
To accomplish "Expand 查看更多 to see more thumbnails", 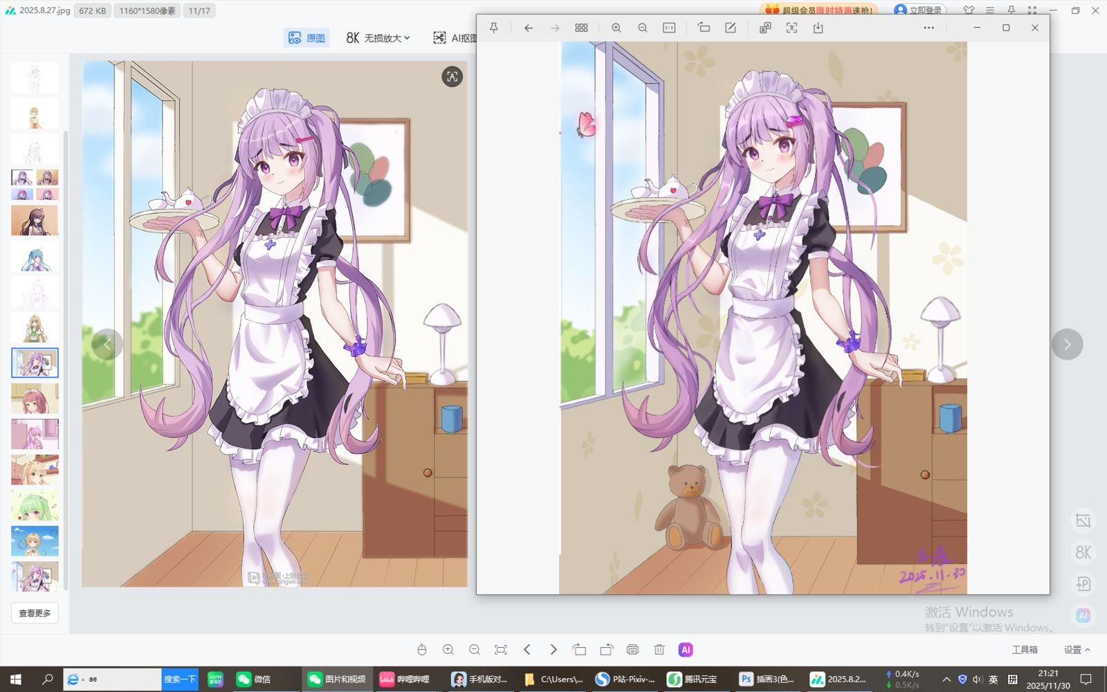I will (x=34, y=613).
